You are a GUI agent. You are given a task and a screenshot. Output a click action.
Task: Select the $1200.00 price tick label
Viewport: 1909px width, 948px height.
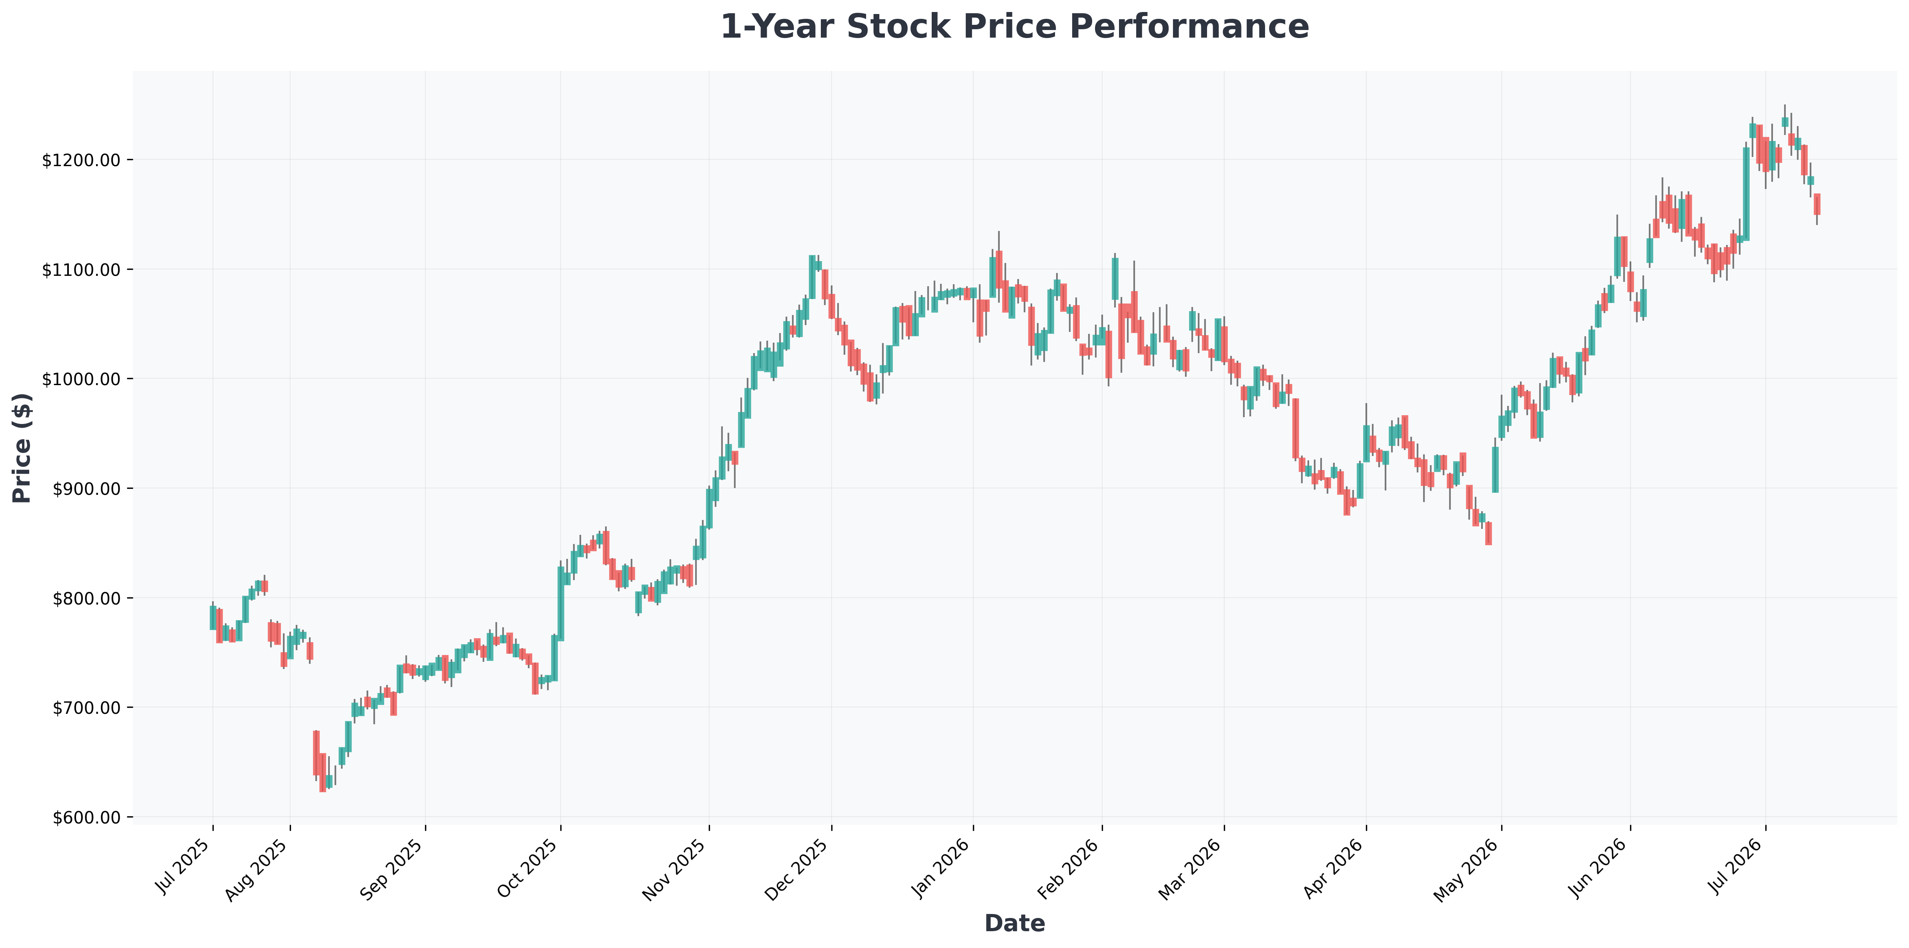[82, 160]
